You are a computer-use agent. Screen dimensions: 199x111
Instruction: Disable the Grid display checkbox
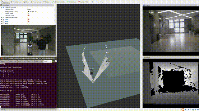click(x=28, y=19)
